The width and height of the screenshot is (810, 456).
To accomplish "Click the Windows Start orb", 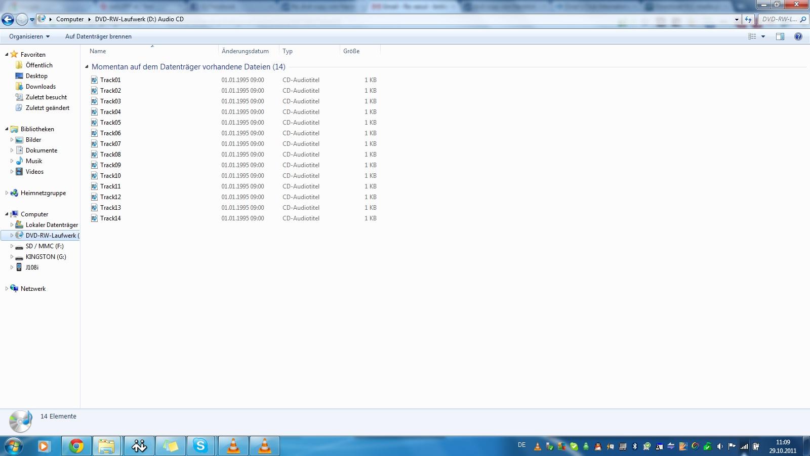I will click(14, 446).
